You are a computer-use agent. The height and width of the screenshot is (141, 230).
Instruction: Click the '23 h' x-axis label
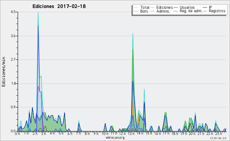pos(218,134)
